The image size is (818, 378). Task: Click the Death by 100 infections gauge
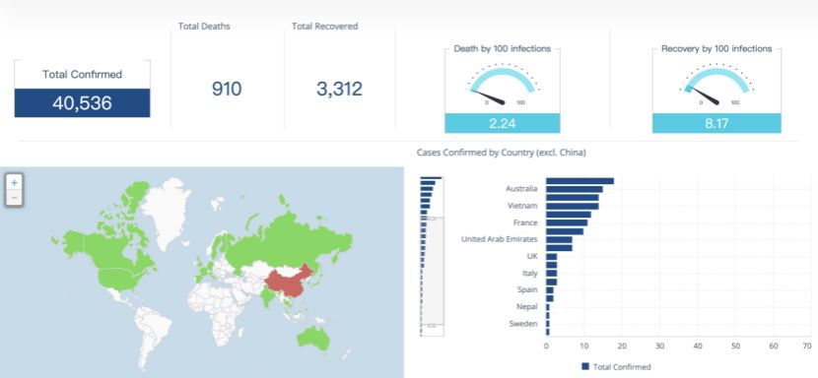503,84
